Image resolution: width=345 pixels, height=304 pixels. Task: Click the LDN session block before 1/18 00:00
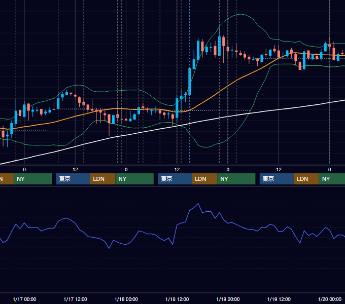[103, 179]
